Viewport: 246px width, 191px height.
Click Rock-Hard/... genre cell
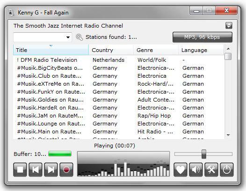pyautogui.click(x=155, y=84)
